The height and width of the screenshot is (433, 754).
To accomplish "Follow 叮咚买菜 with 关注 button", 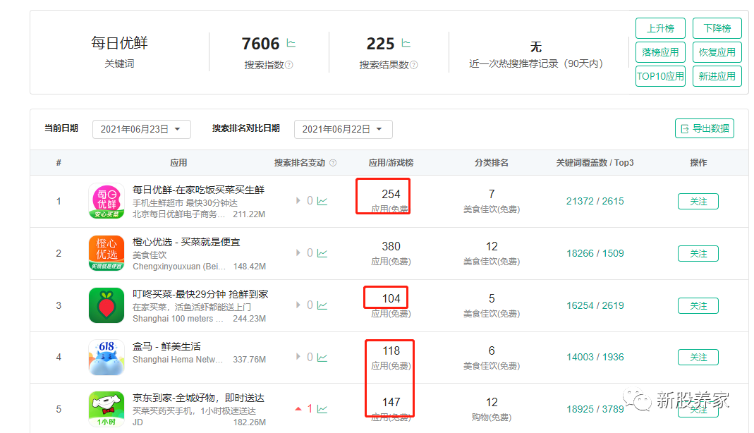I will (x=698, y=305).
